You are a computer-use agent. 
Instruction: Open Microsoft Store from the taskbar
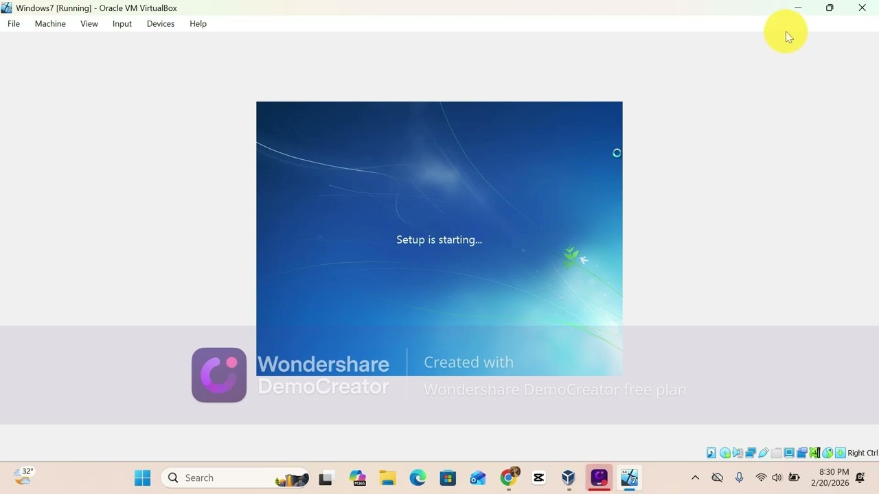tap(448, 478)
